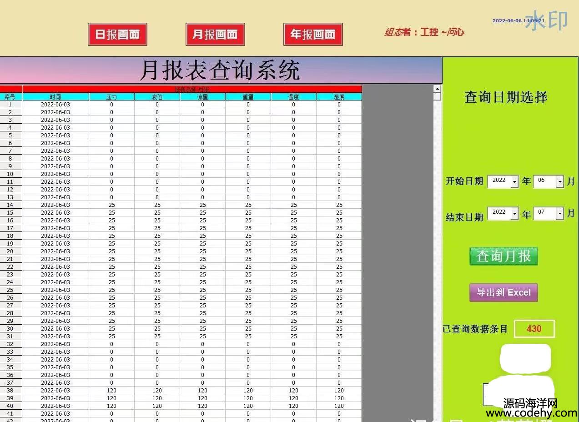Select the 重量 cell of row 31

tap(248, 337)
